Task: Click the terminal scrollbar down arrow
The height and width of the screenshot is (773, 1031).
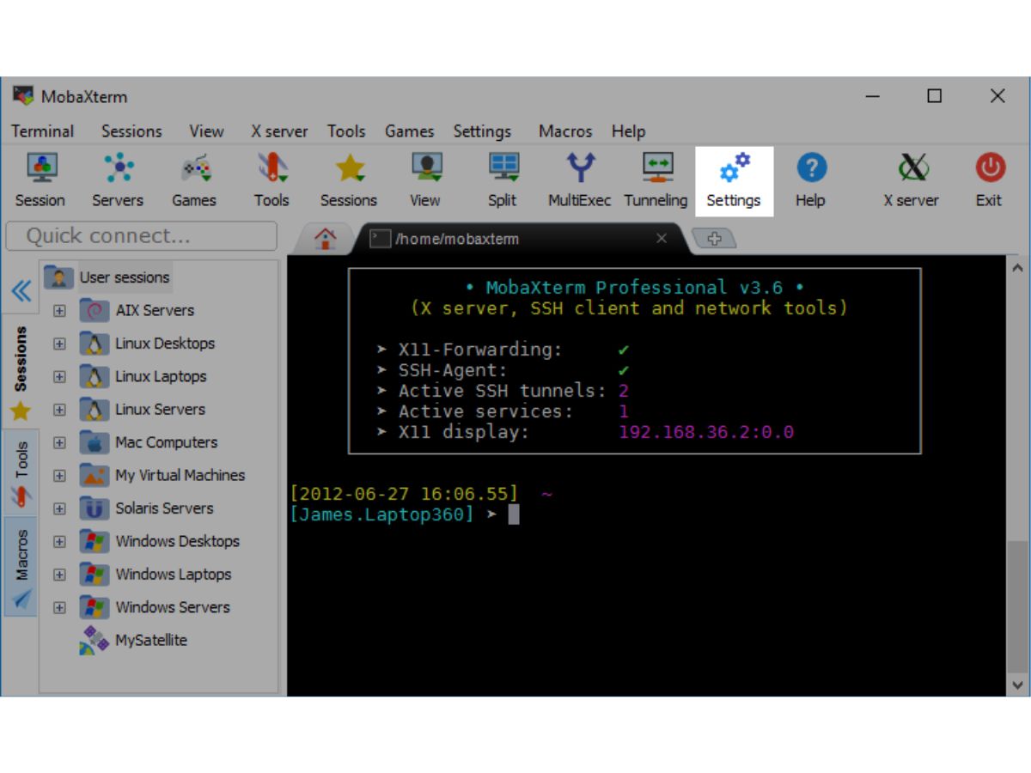Action: (x=1017, y=685)
